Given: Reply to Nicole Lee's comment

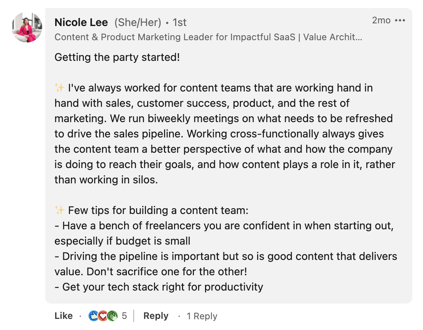Looking at the screenshot, I should pyautogui.click(x=156, y=316).
